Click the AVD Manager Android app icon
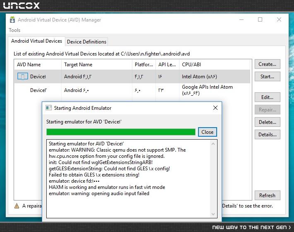Image resolution: width=294 pixels, height=232 pixels. pyautogui.click(x=12, y=19)
